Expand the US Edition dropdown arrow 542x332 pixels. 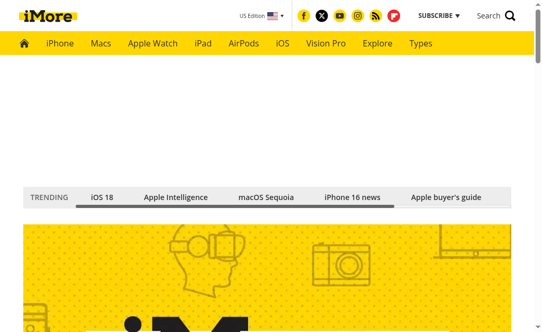pos(282,16)
